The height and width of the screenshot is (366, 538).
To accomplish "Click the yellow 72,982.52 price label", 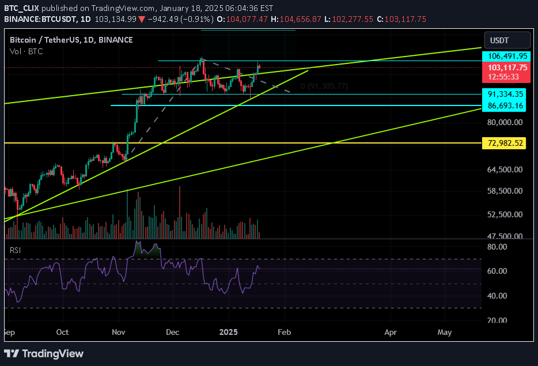I will (x=504, y=143).
